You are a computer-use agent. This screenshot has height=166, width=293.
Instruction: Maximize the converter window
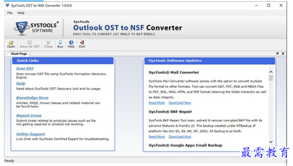[x=269, y=6]
